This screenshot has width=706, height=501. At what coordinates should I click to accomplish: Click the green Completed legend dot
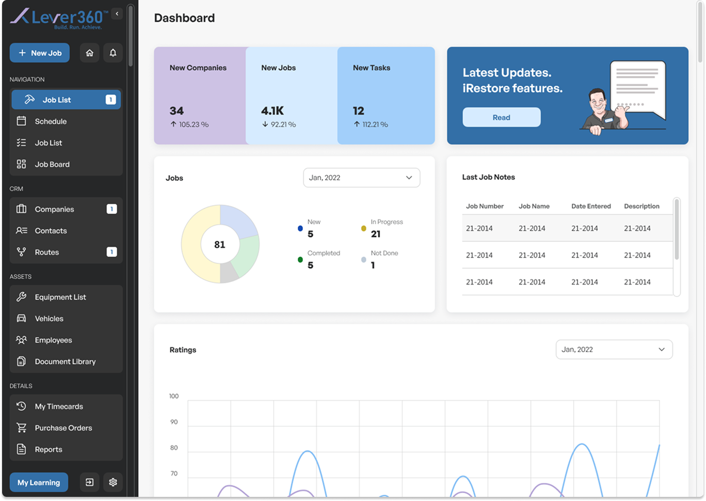click(300, 260)
